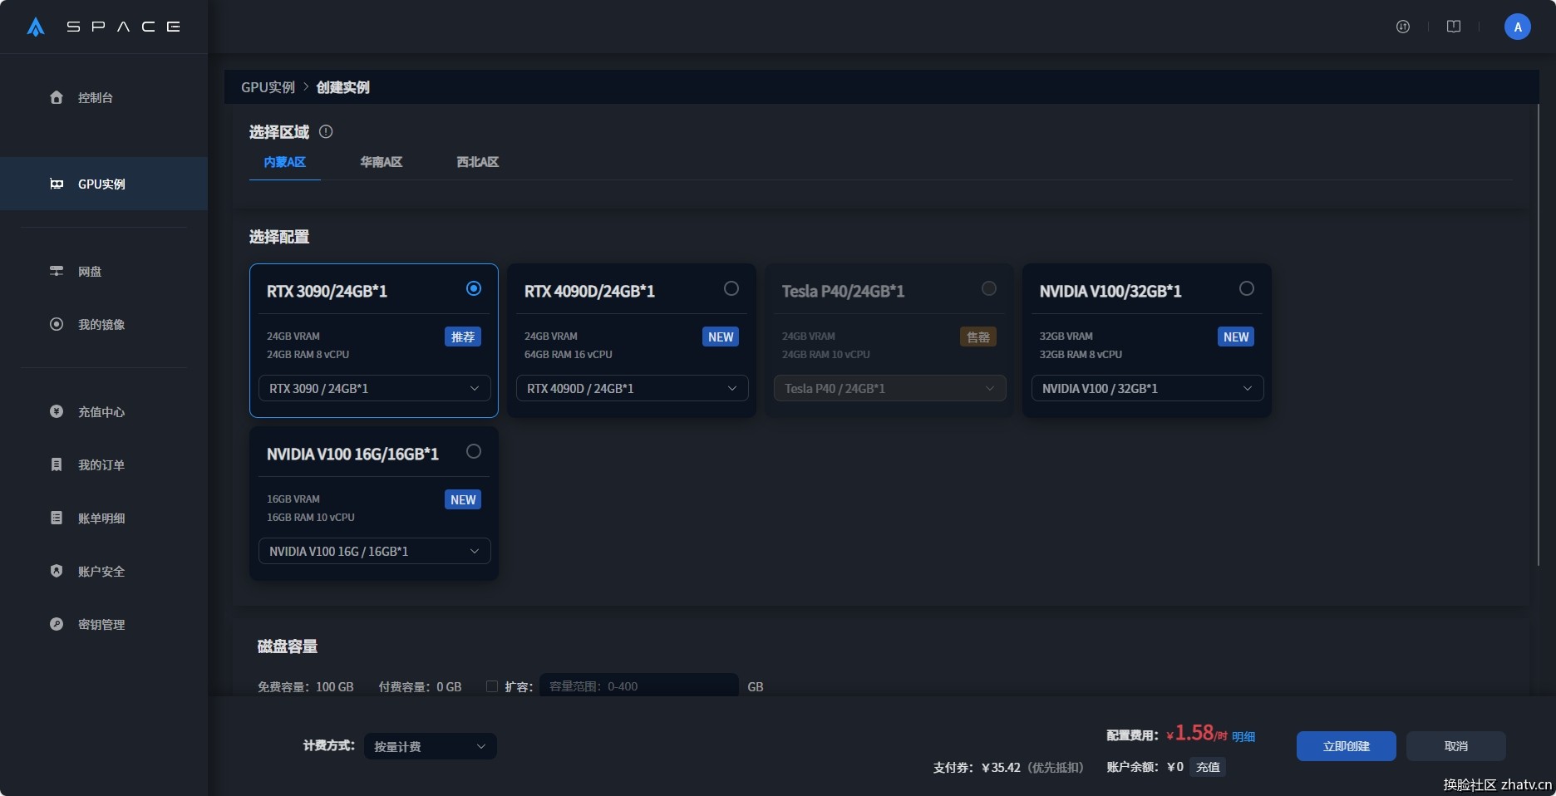Select the Tesla P40/24GB*1 radio button
This screenshot has width=1556, height=796.
989,288
